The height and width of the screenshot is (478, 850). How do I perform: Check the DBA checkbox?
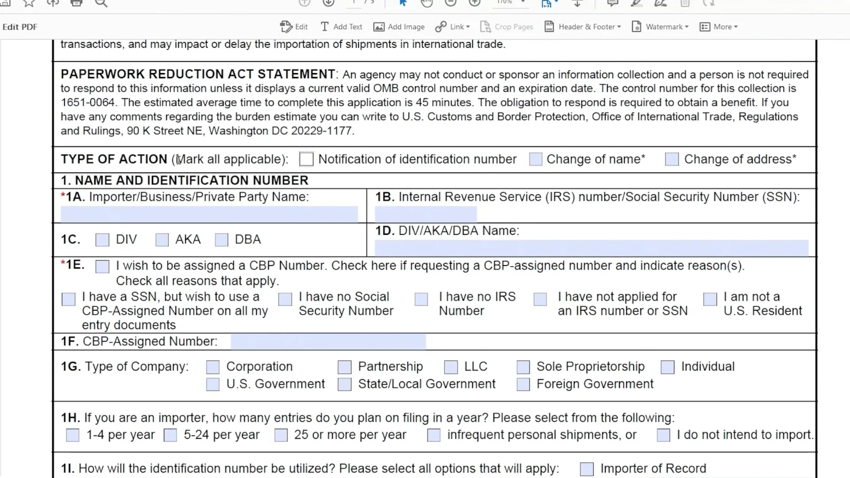[221, 240]
